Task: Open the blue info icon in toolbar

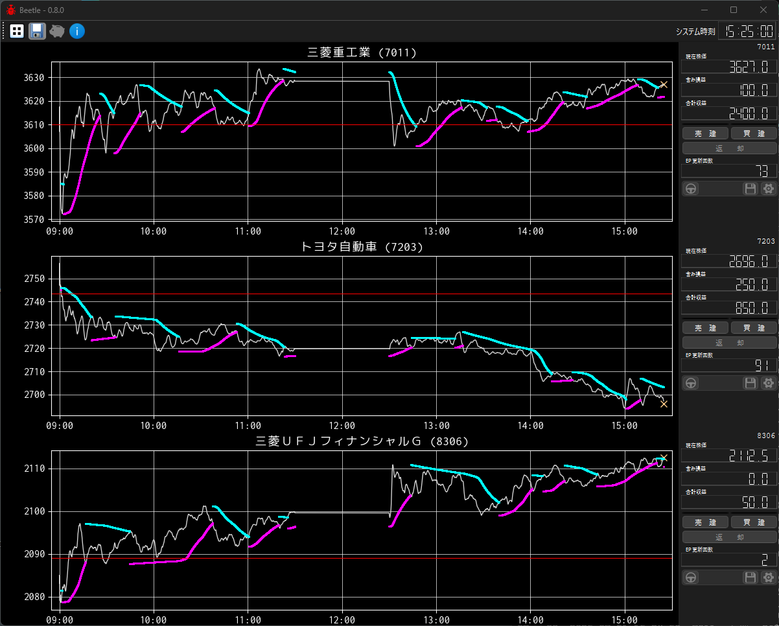Action: point(77,30)
